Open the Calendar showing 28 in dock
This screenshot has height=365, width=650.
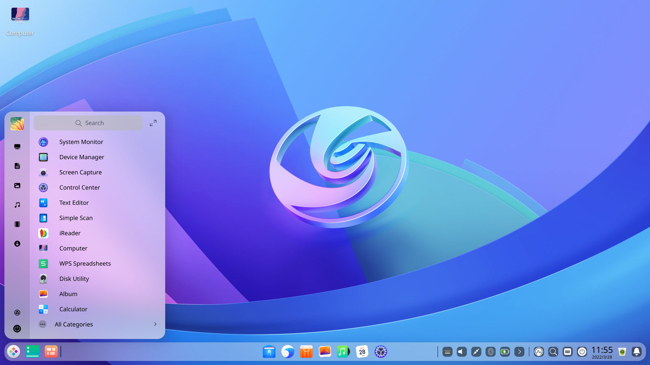pos(362,352)
